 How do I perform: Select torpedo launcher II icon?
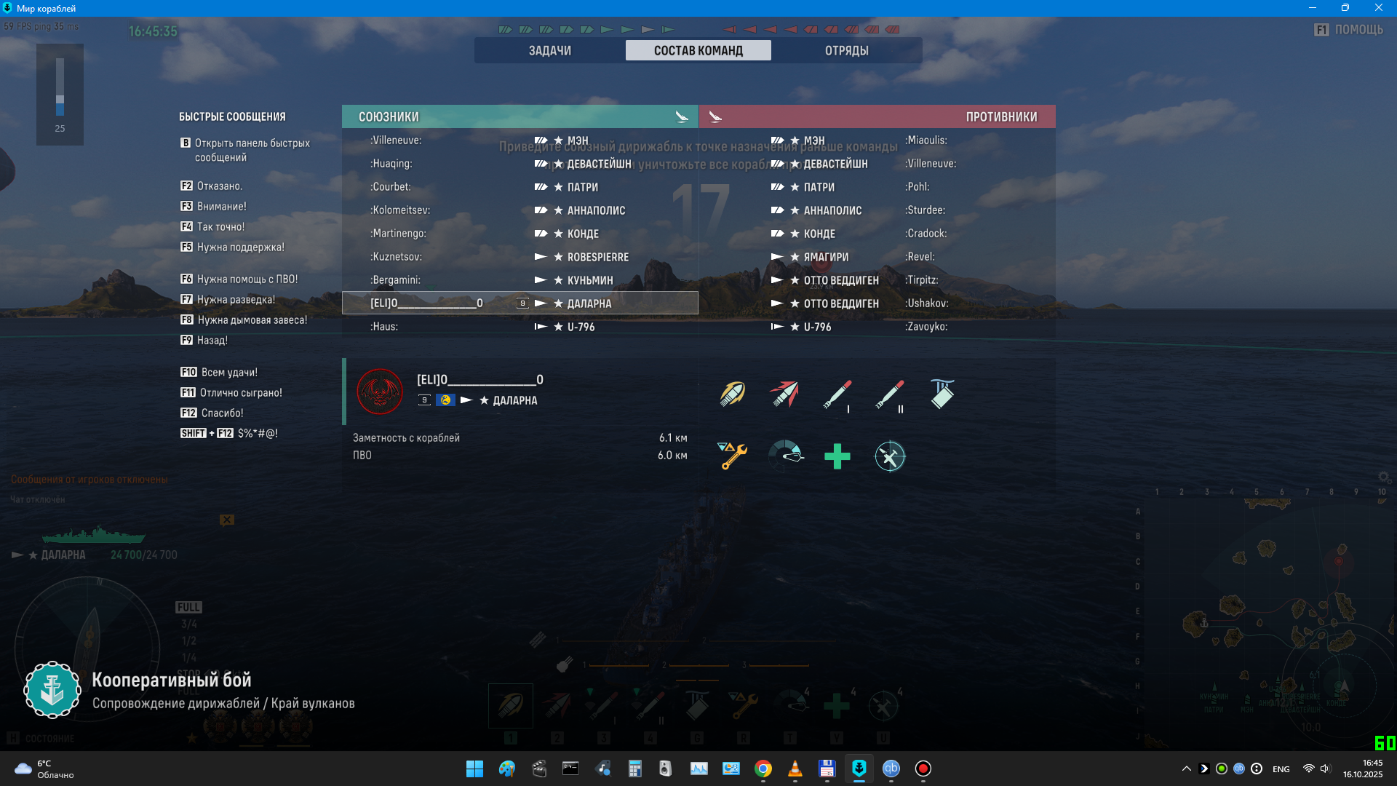click(889, 395)
